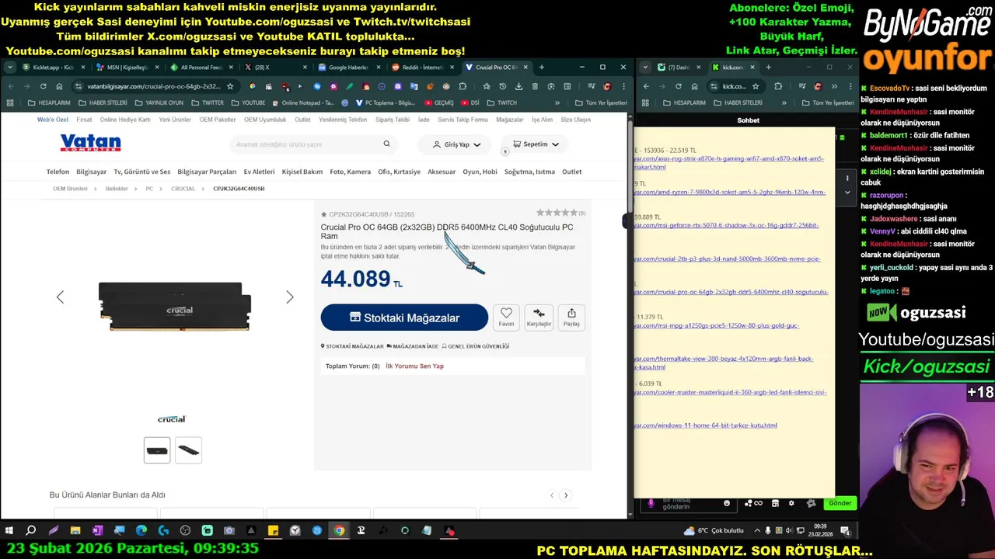Bookmark the Vatan page with star icon

pyautogui.click(x=230, y=86)
